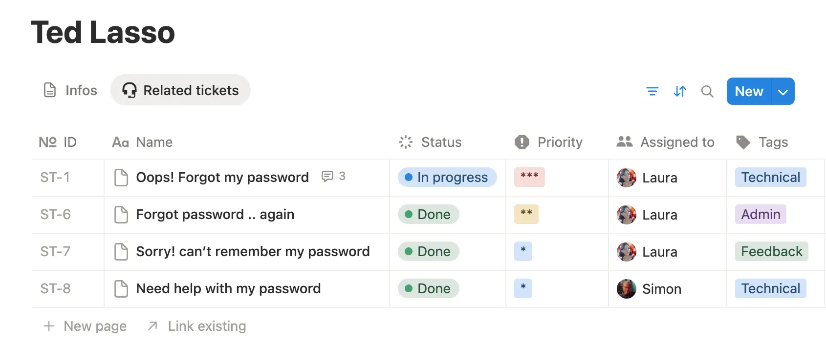Open the sort options icon
This screenshot has height=363, width=826.
[x=680, y=91]
